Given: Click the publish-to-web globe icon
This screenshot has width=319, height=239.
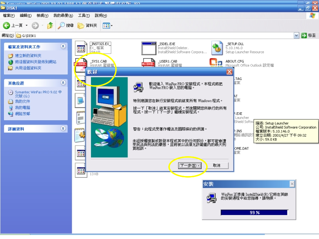Looking at the screenshot, I should (11, 62).
